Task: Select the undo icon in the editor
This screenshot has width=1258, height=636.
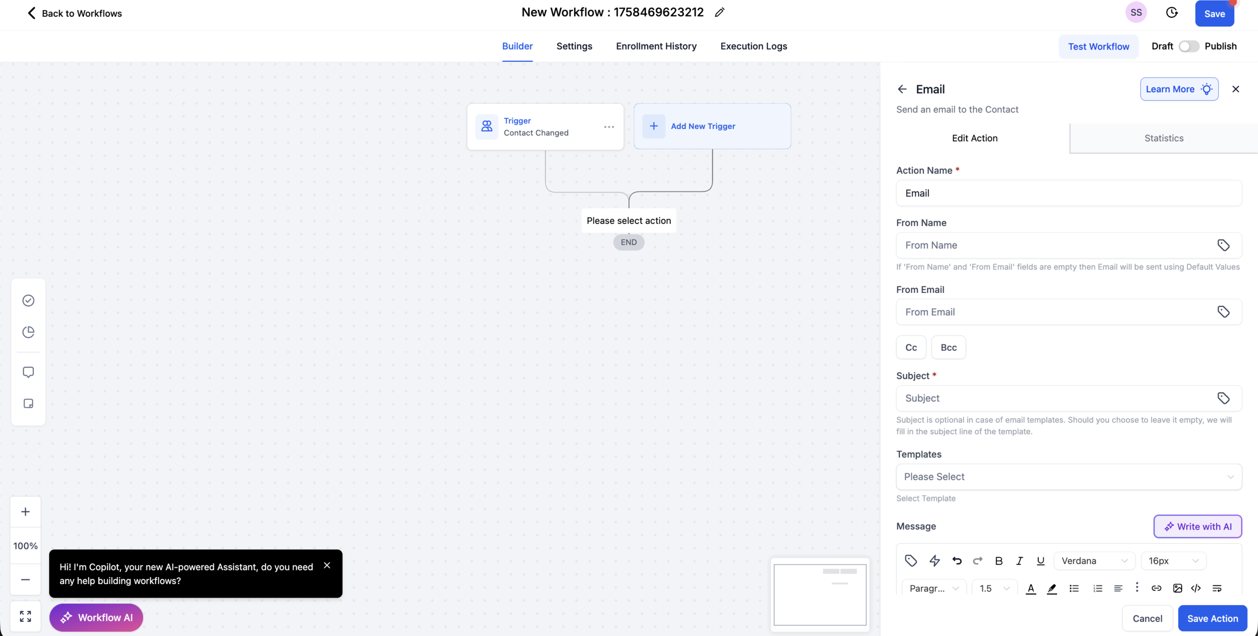Action: tap(957, 560)
